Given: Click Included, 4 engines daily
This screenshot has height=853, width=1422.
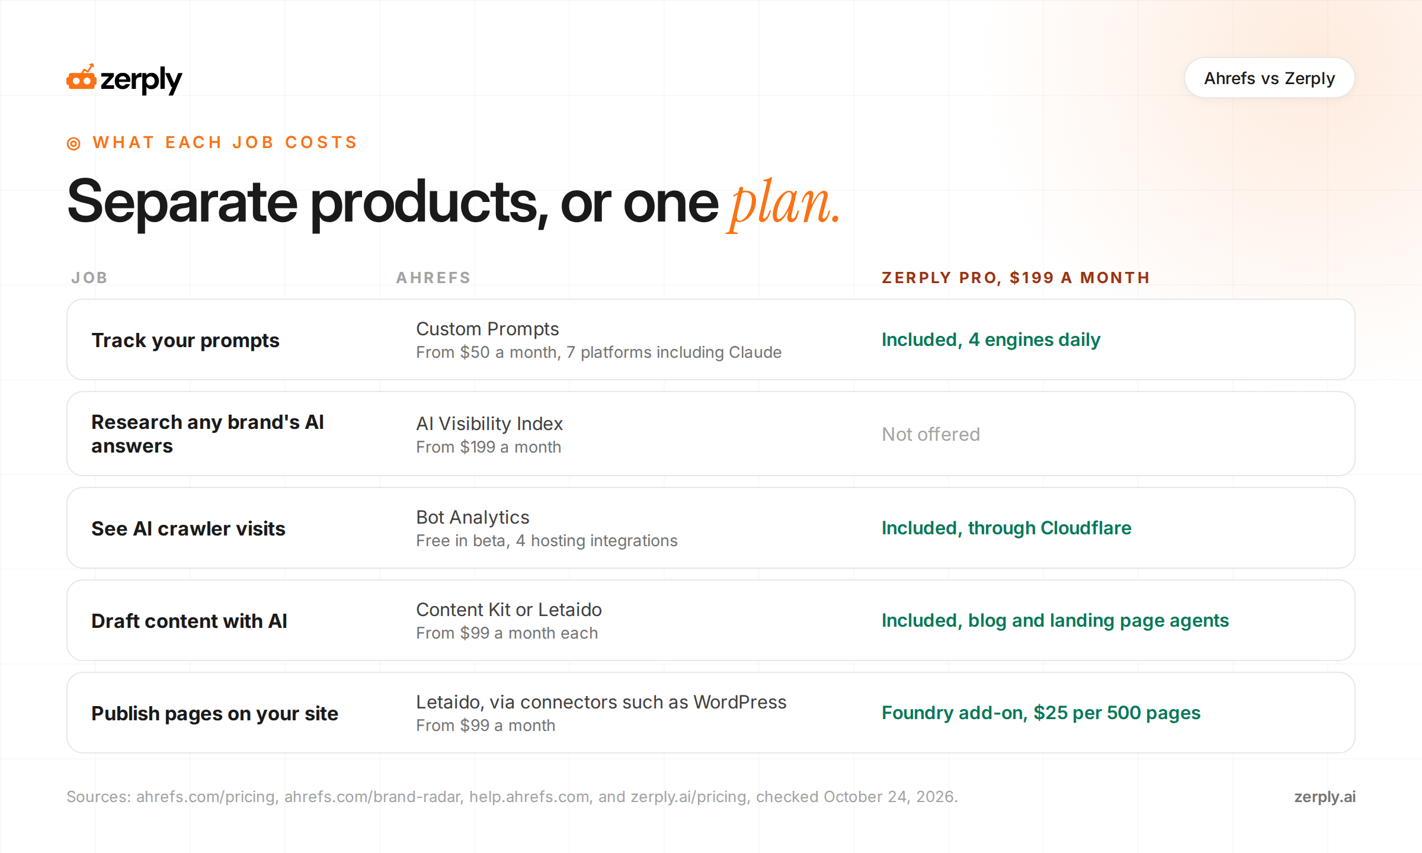Looking at the screenshot, I should click(991, 340).
